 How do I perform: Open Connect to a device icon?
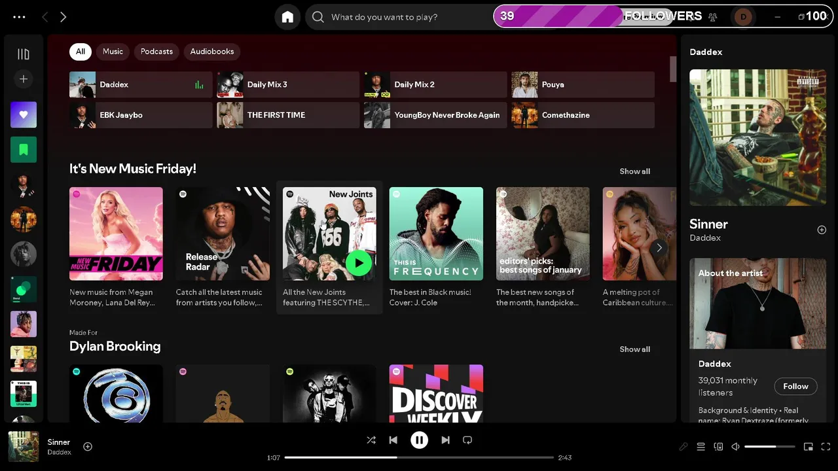[718, 447]
